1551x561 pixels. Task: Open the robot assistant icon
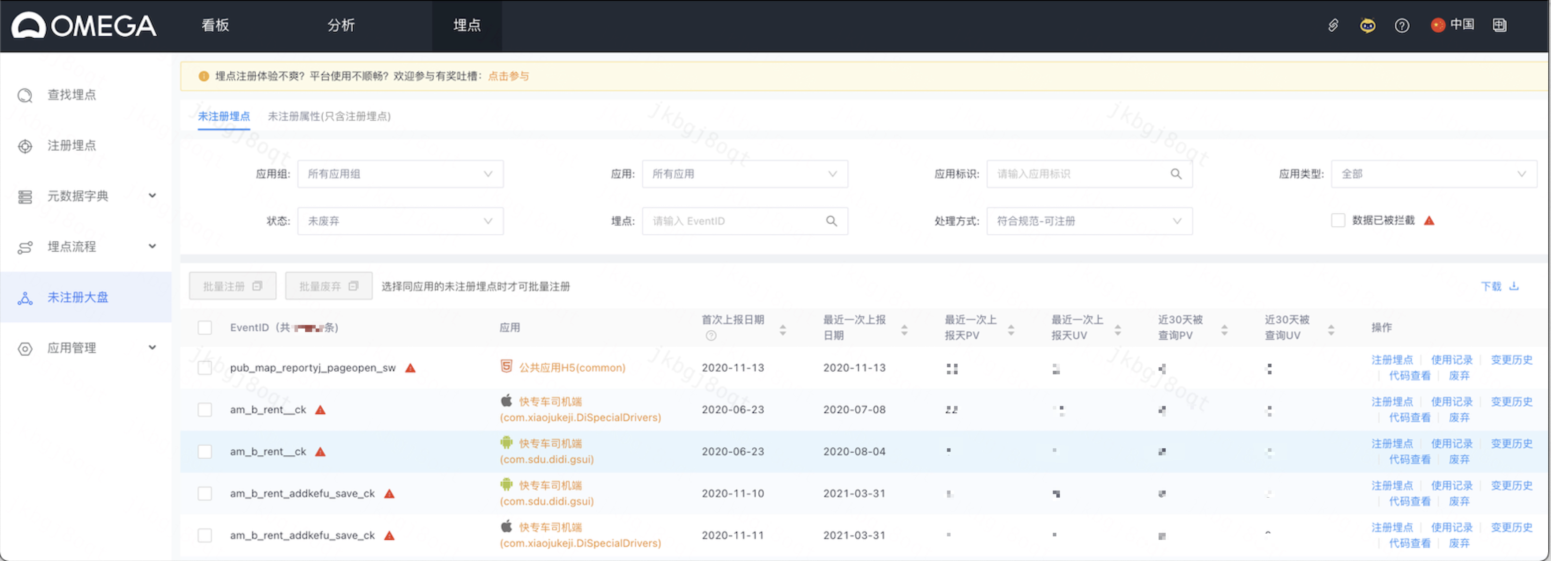click(1367, 25)
